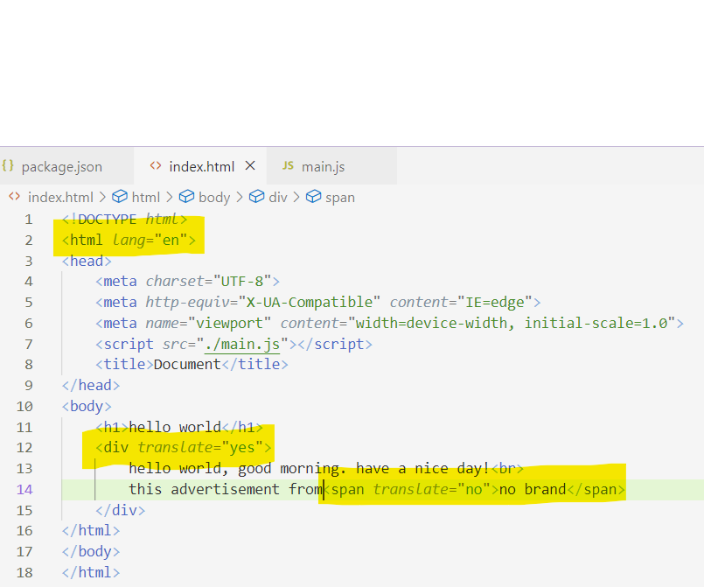The height and width of the screenshot is (587, 704).
Task: Select the span breadcrumb segment
Action: [340, 197]
